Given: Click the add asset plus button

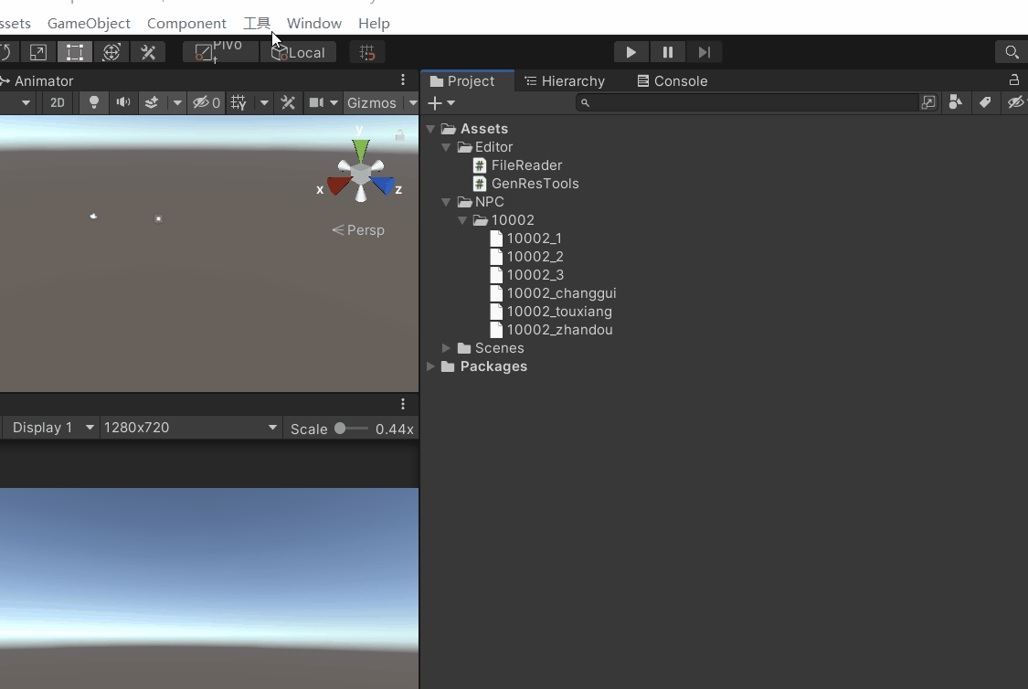Looking at the screenshot, I should pyautogui.click(x=435, y=103).
